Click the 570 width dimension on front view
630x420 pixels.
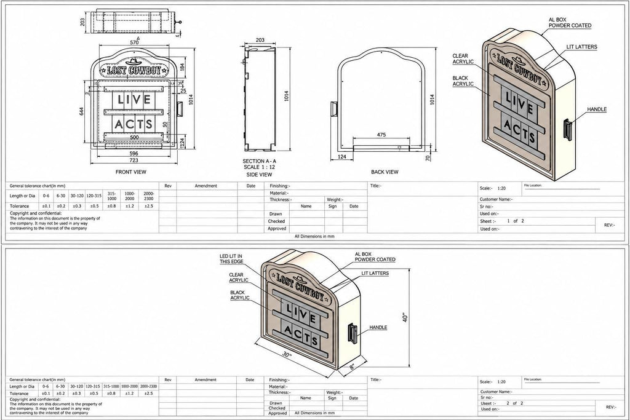tap(134, 42)
